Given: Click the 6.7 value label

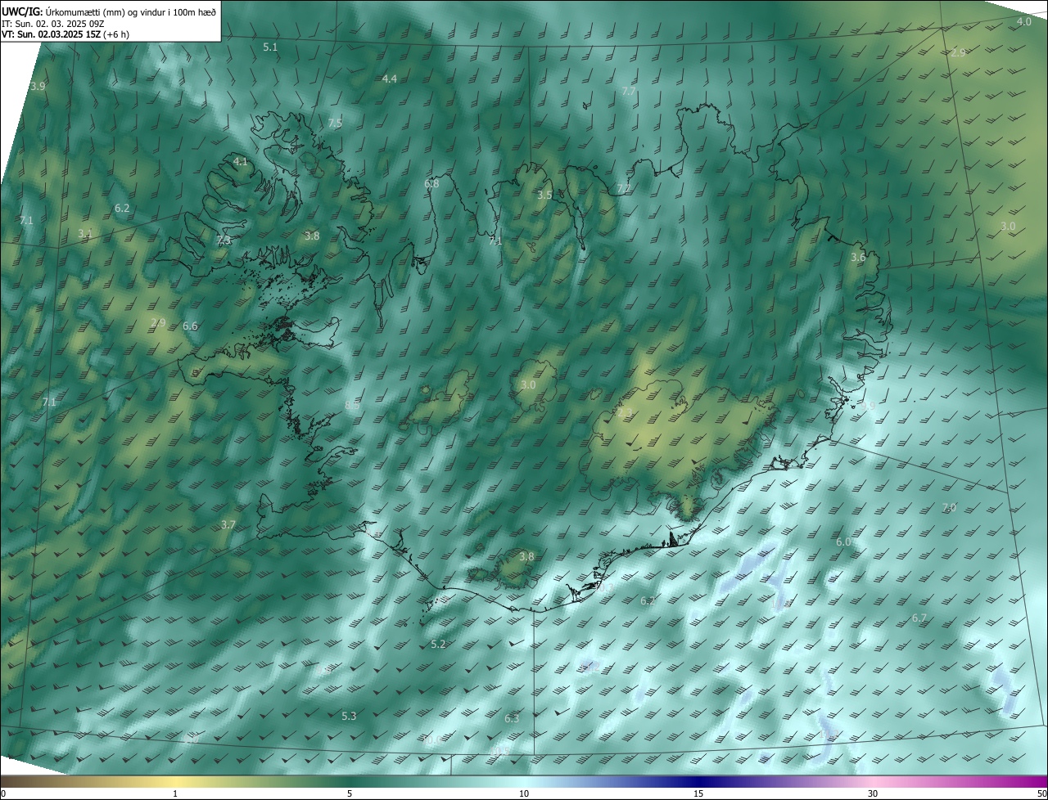Looking at the screenshot, I should pos(919,618).
